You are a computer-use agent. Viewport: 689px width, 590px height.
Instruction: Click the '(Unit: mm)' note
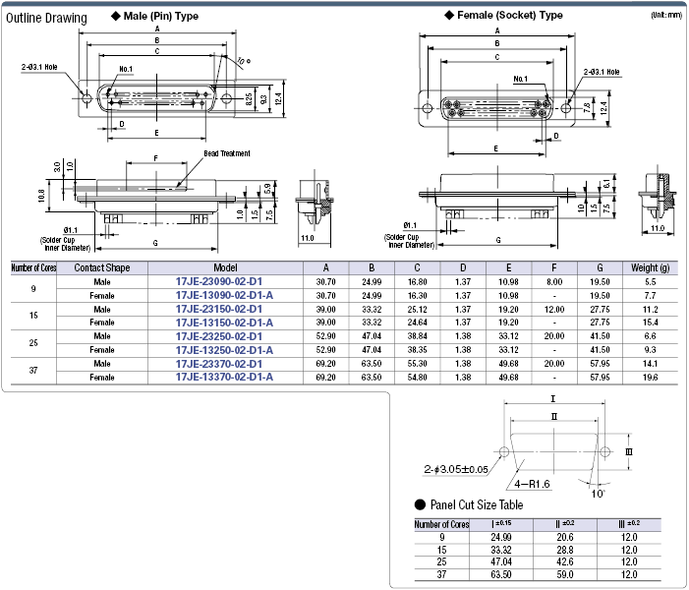tap(666, 16)
